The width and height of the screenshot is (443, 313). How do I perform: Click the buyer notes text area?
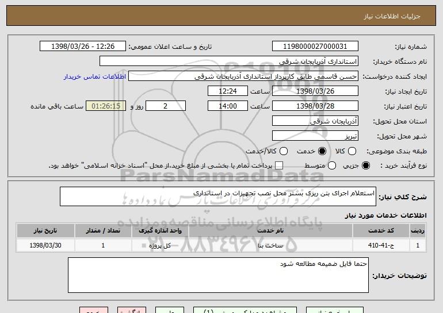tap(218, 275)
